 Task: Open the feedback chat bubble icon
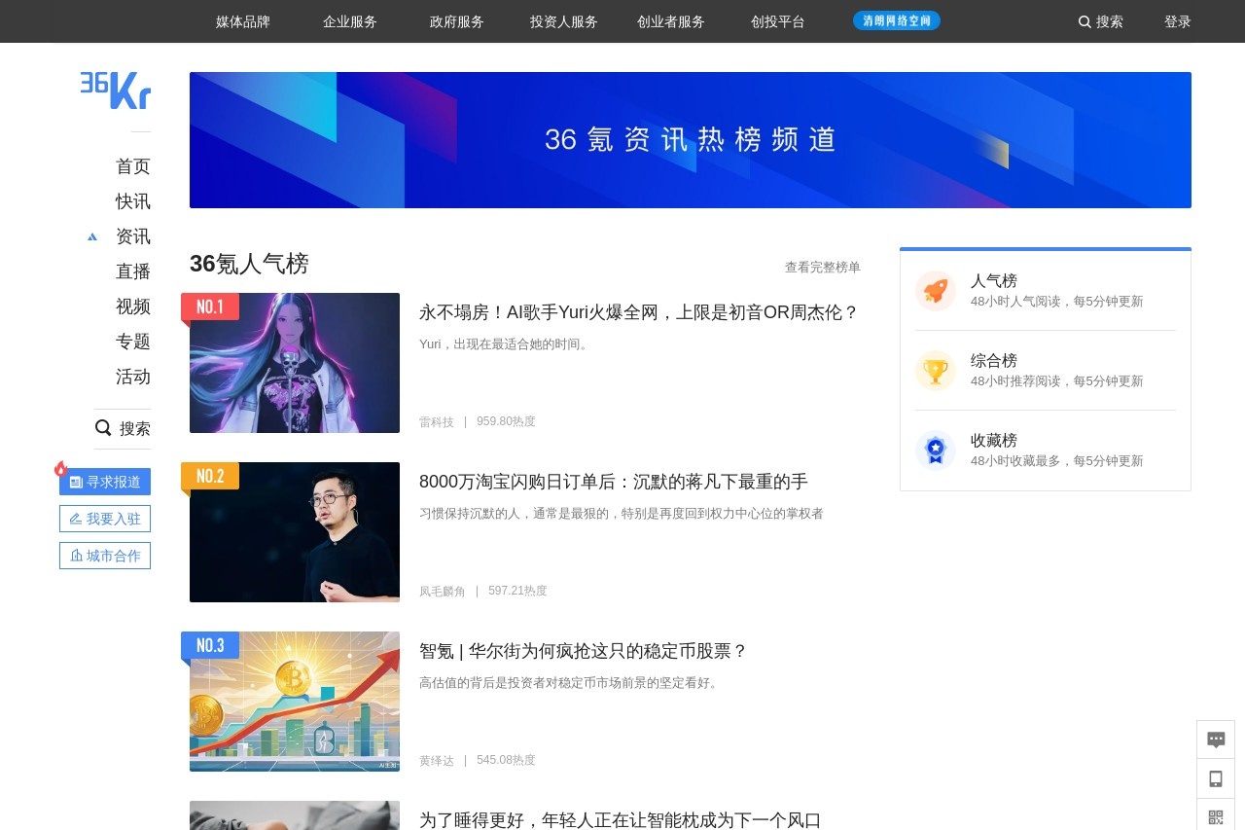tap(1216, 740)
